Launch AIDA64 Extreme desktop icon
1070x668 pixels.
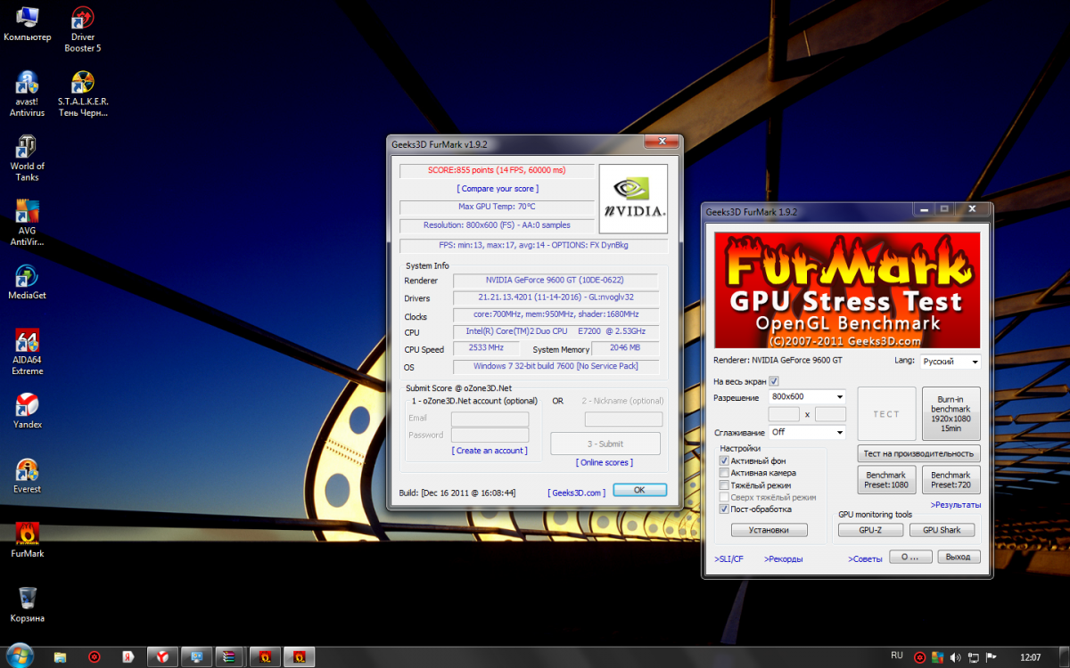(27, 343)
